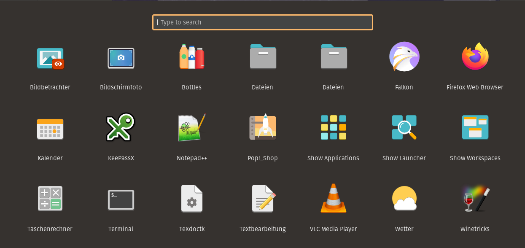Launch the Terminal app
Image resolution: width=525 pixels, height=248 pixels.
click(x=121, y=199)
